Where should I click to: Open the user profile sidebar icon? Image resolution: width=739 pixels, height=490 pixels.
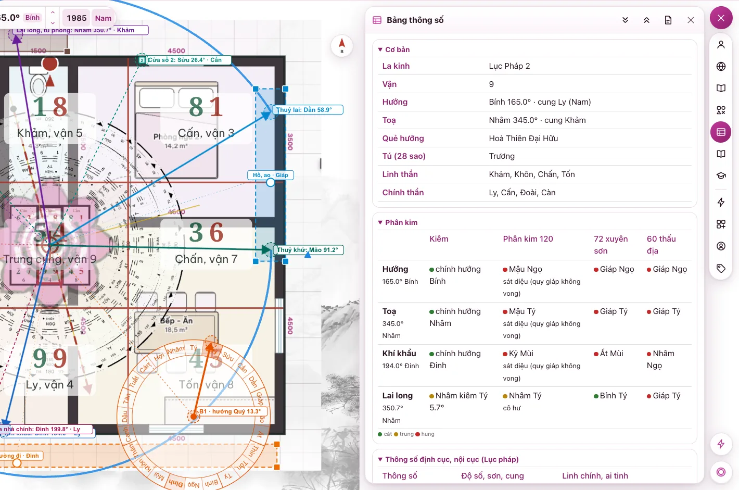click(x=721, y=45)
